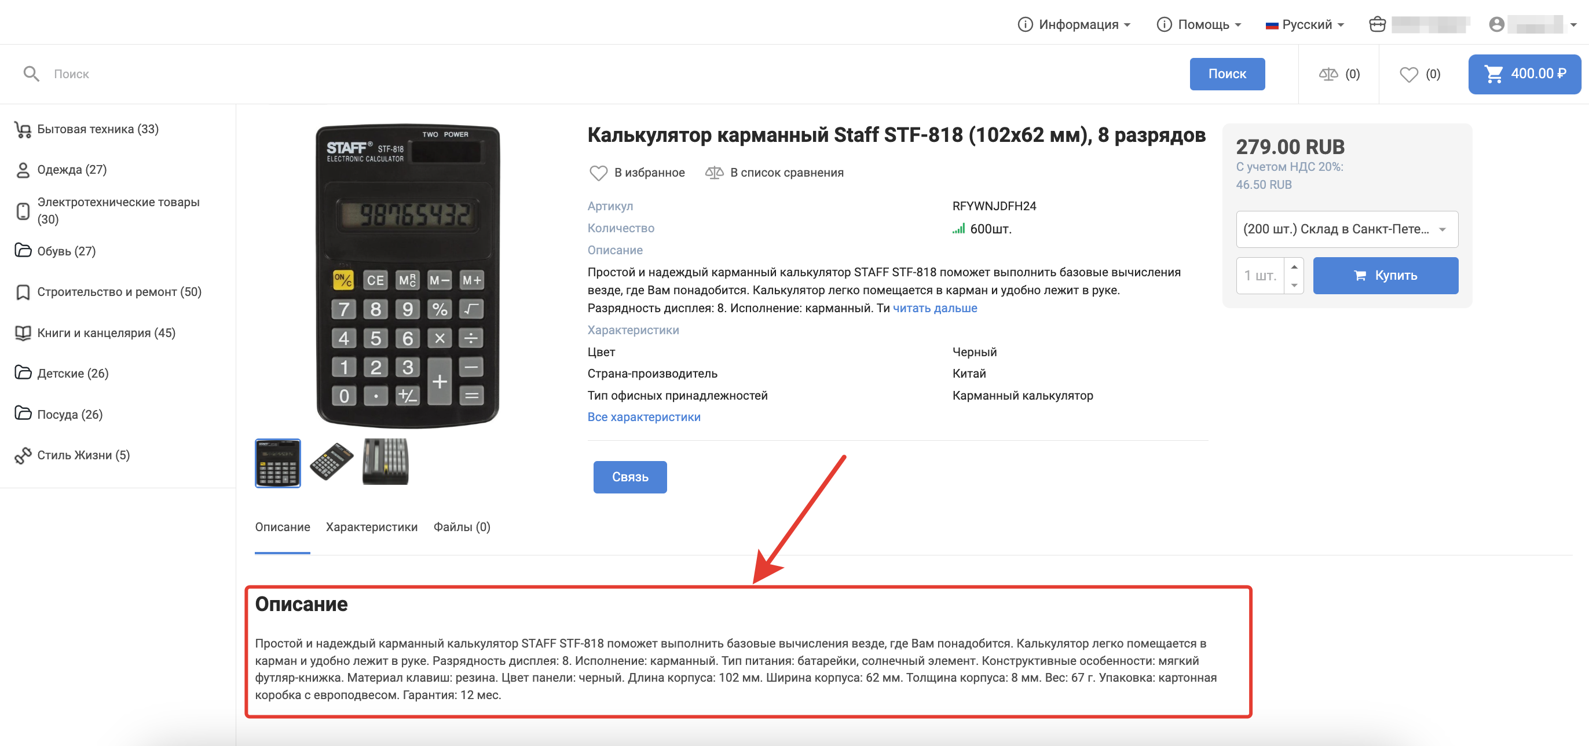Viewport: 1589px width, 746px height.
Task: Focus the Поиск search input field
Action: coord(617,74)
